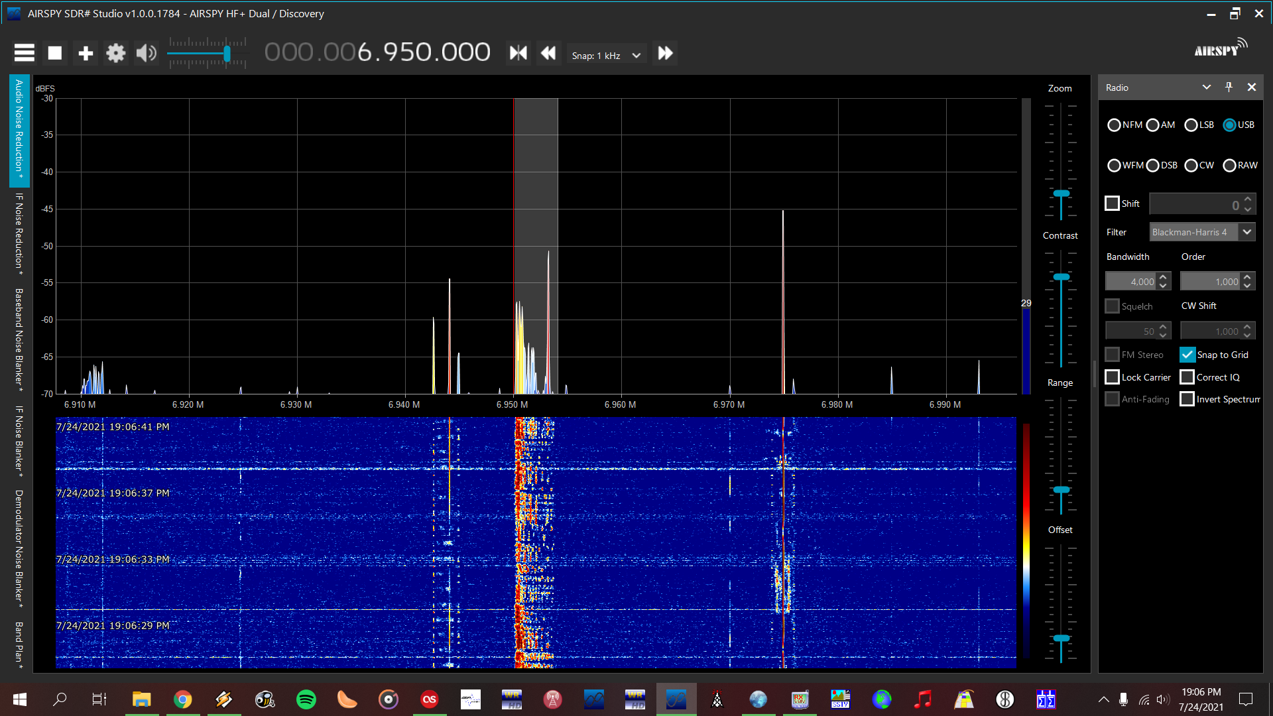Screen dimensions: 1273x716
Task: Select USB demodulation mode
Action: point(1239,125)
